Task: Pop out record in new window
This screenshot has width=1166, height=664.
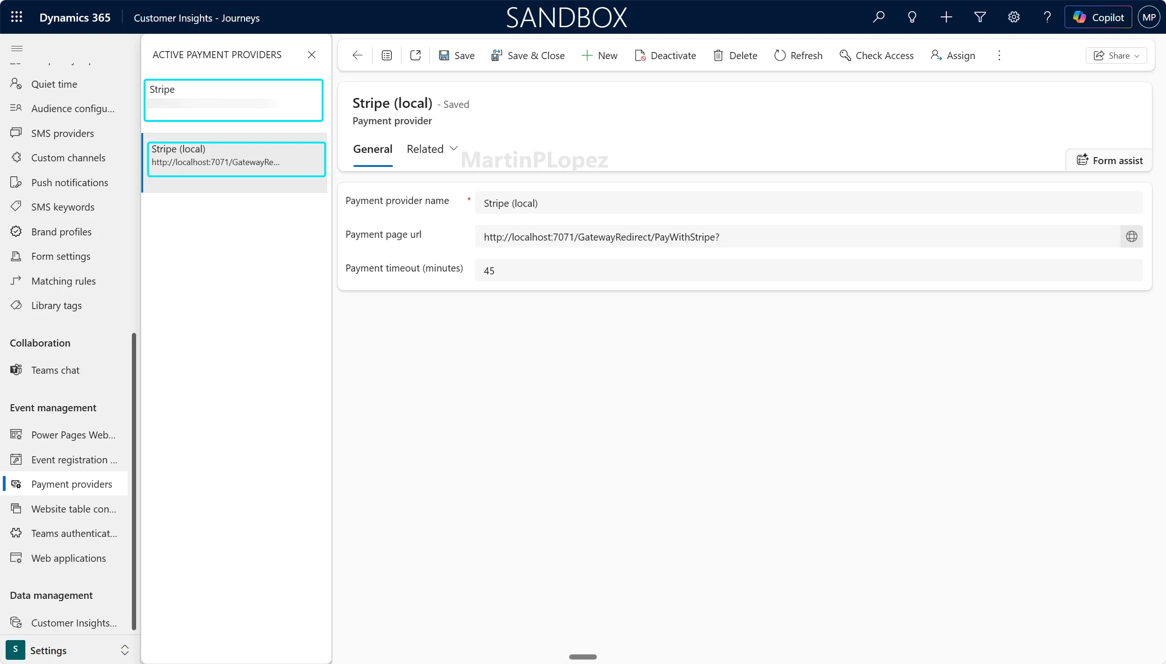Action: click(x=415, y=55)
